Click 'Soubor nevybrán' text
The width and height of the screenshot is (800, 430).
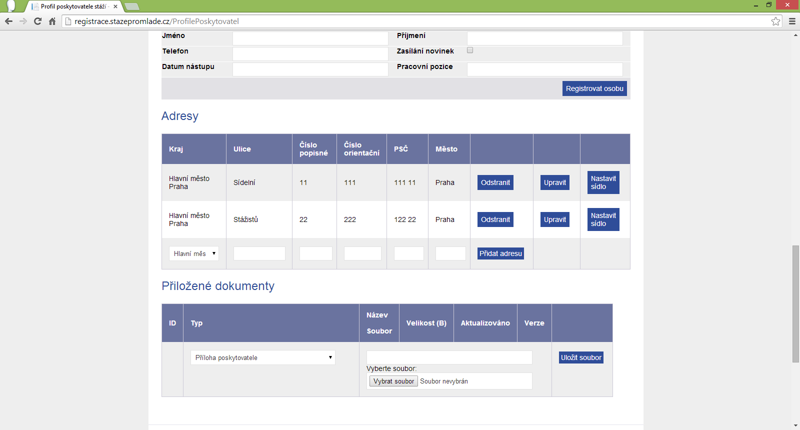tap(444, 381)
